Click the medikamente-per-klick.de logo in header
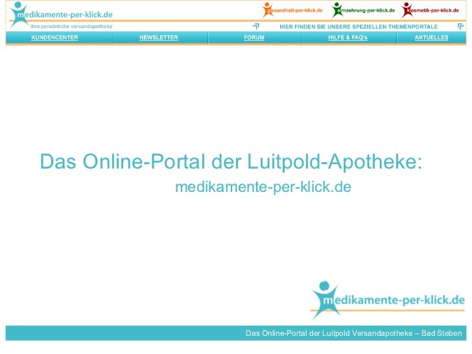Screen dimensions: 472x354 [61, 14]
